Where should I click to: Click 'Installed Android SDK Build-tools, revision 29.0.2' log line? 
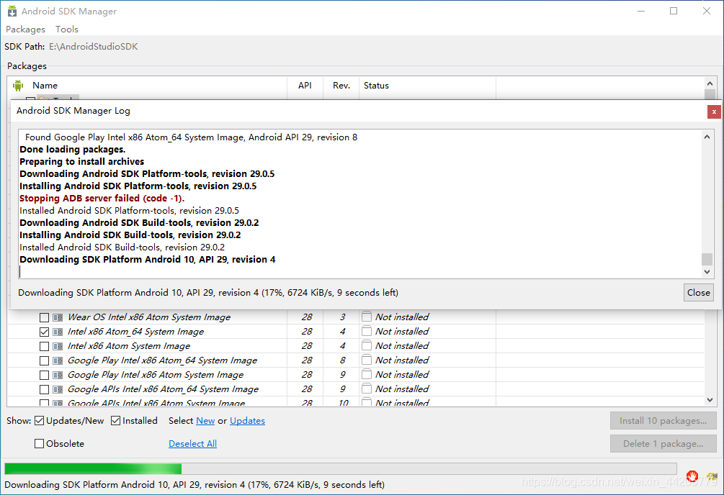point(122,247)
